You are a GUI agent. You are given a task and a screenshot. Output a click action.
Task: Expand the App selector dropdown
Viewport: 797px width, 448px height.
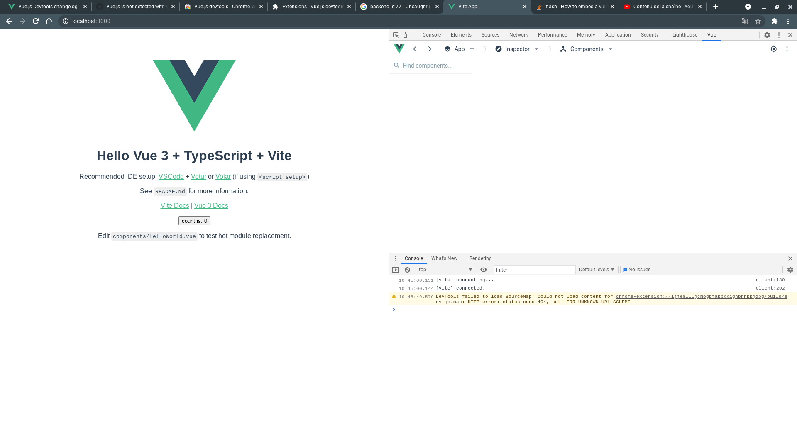point(460,49)
